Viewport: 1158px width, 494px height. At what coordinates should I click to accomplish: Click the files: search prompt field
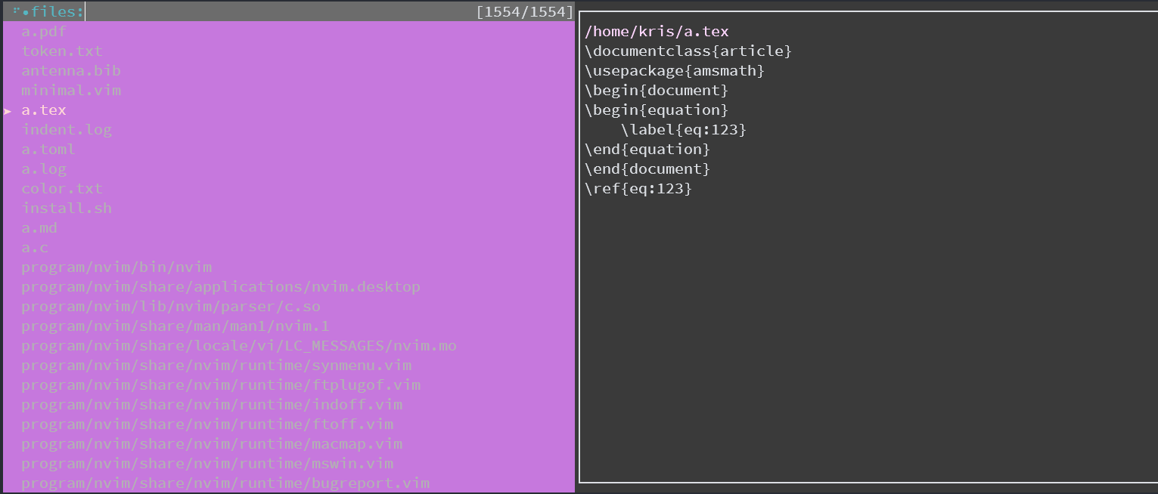pyautogui.click(x=47, y=11)
